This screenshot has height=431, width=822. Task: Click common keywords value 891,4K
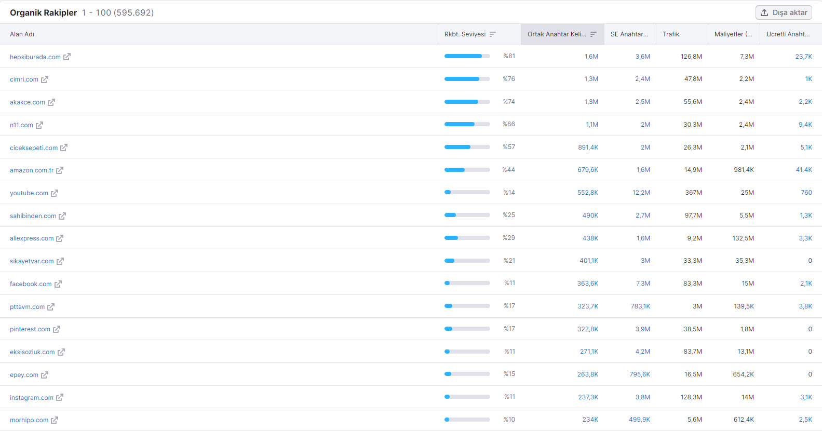pyautogui.click(x=588, y=147)
